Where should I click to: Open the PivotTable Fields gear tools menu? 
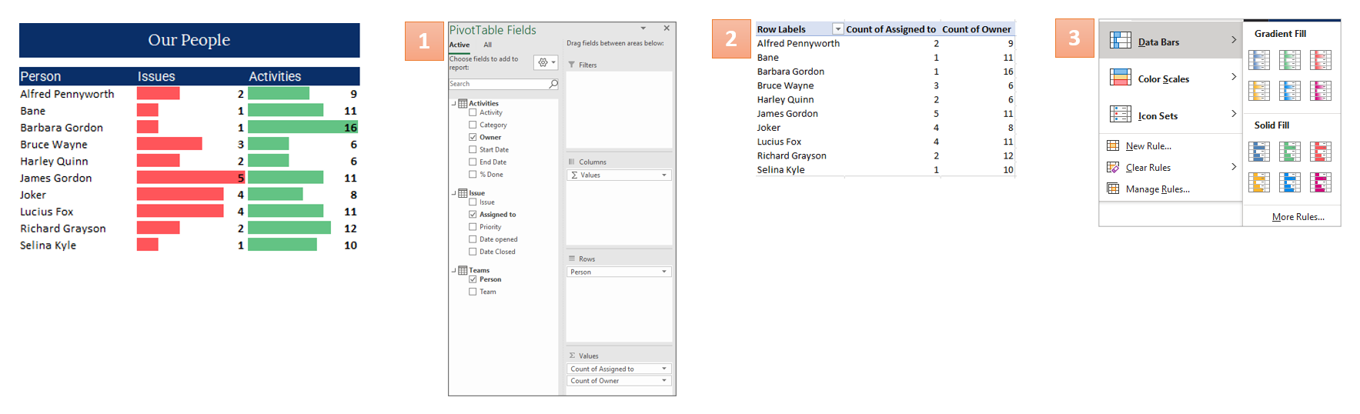click(x=546, y=62)
